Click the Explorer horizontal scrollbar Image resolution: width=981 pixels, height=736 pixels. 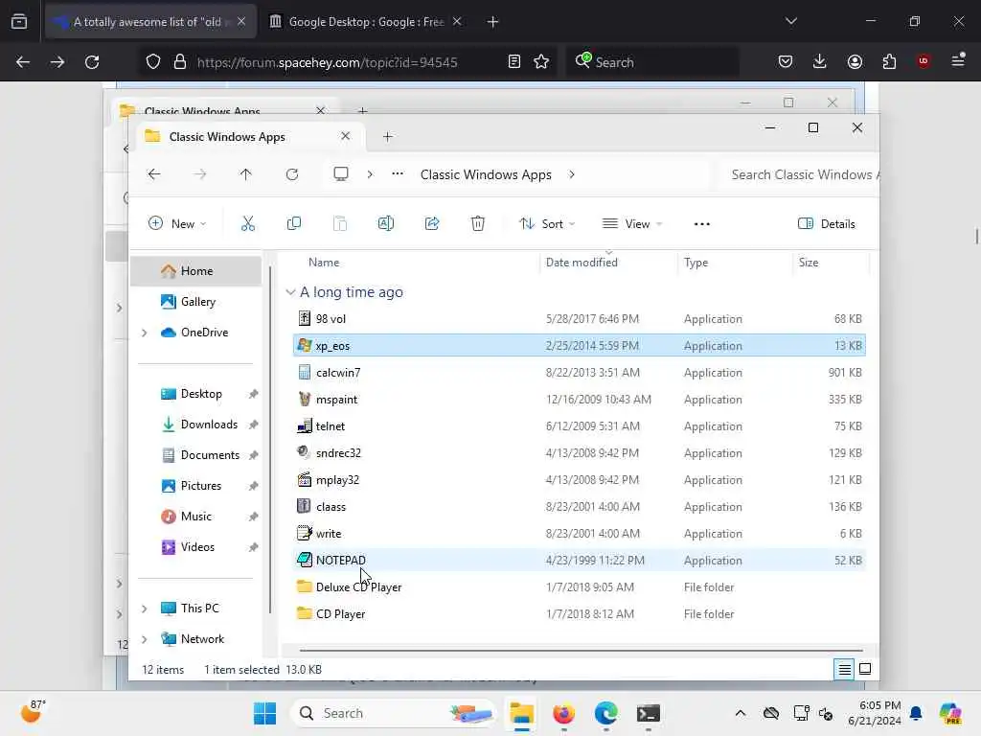click(x=581, y=651)
